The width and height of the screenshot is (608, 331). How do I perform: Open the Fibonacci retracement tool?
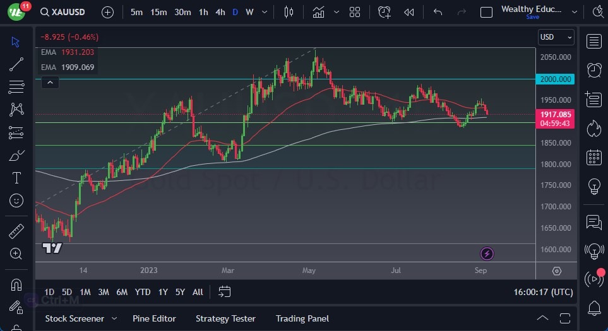click(x=16, y=86)
